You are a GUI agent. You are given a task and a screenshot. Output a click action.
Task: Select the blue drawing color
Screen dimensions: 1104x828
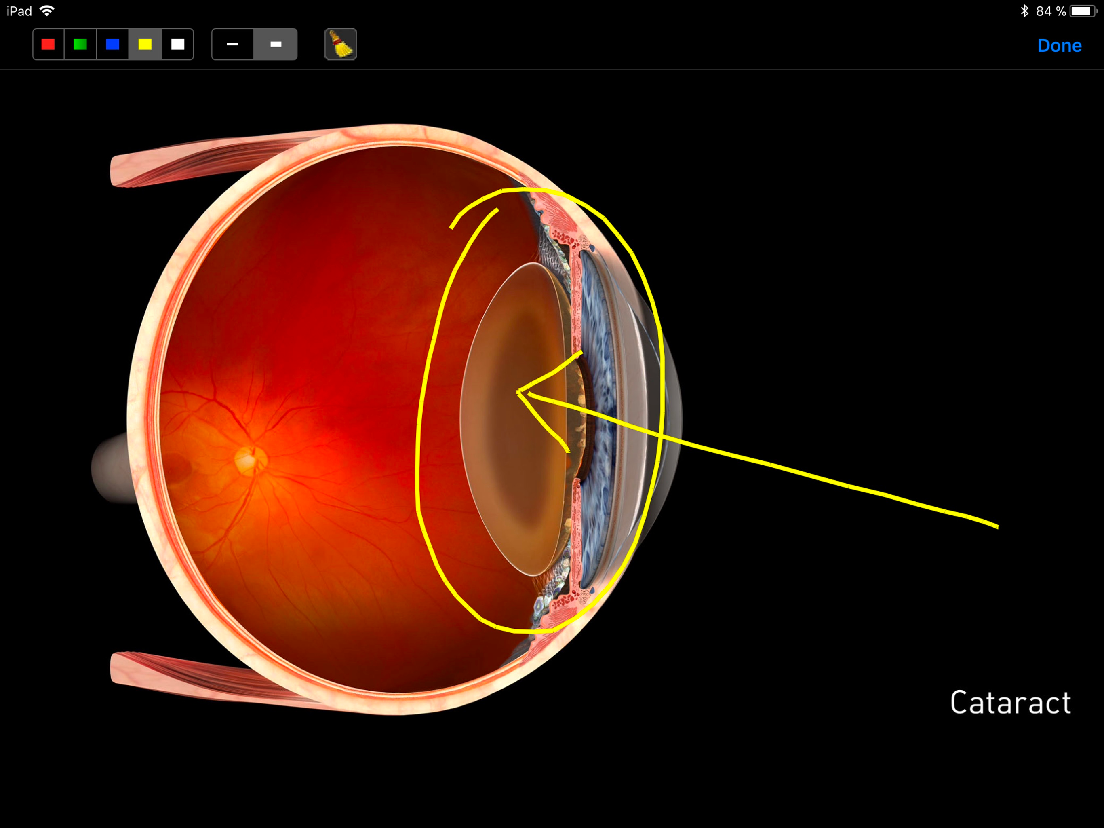pos(113,44)
